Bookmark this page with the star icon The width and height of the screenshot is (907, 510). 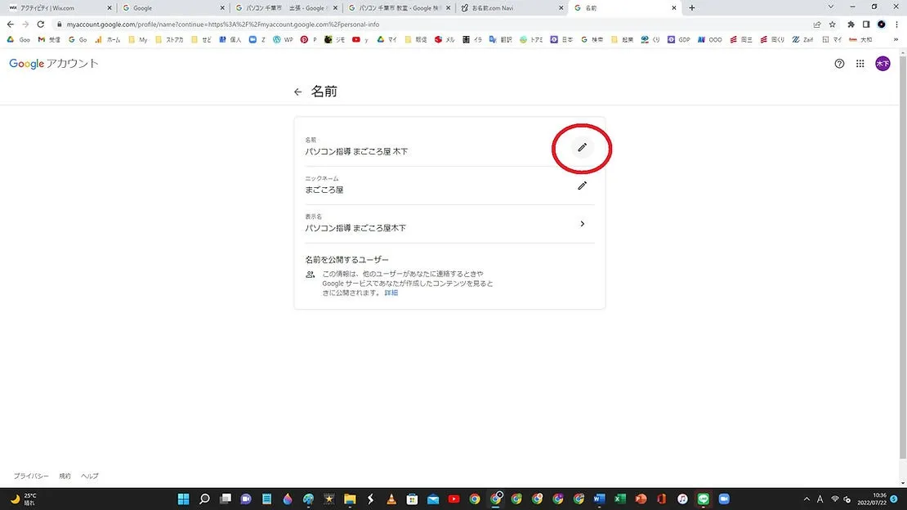coord(832,25)
